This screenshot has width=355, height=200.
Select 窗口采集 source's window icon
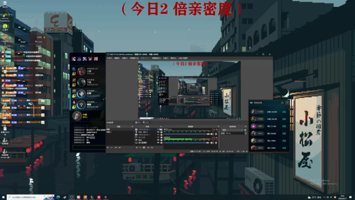point(136,137)
